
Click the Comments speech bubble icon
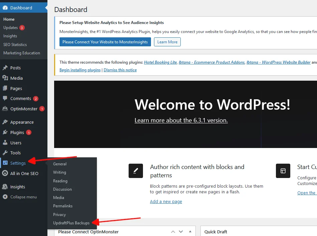5,98
